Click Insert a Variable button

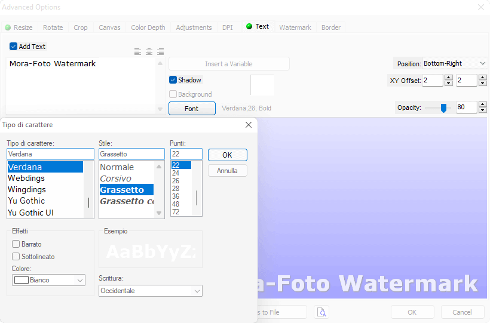[229, 64]
